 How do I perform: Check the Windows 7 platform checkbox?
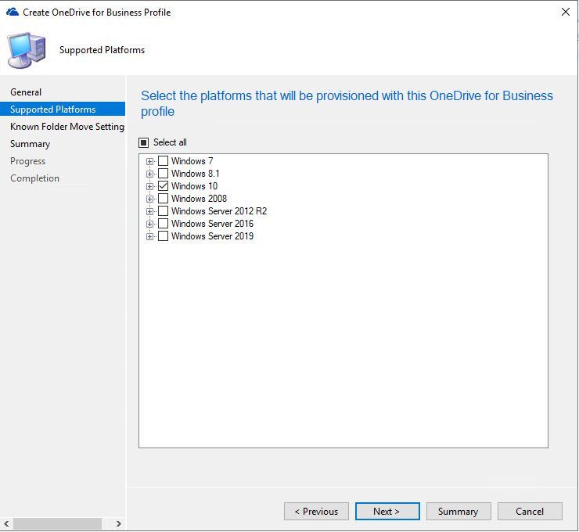[x=164, y=161]
